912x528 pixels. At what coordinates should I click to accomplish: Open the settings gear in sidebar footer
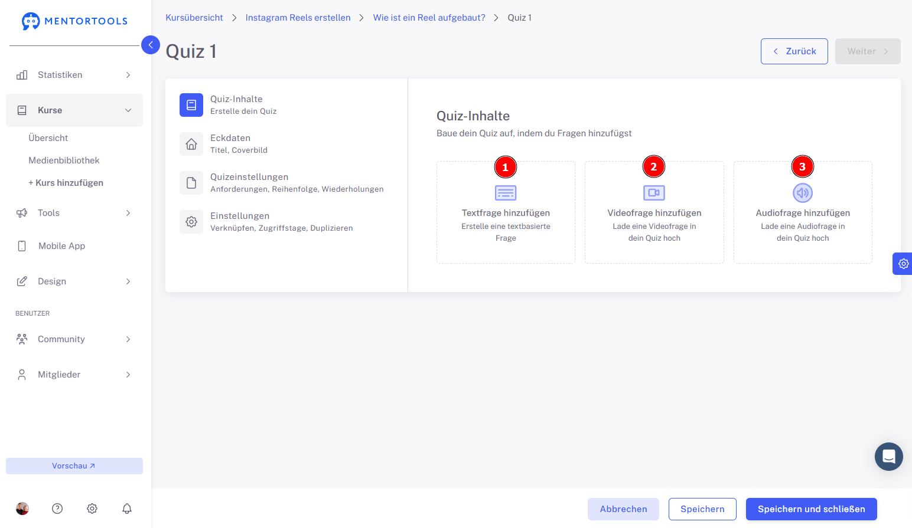[92, 509]
